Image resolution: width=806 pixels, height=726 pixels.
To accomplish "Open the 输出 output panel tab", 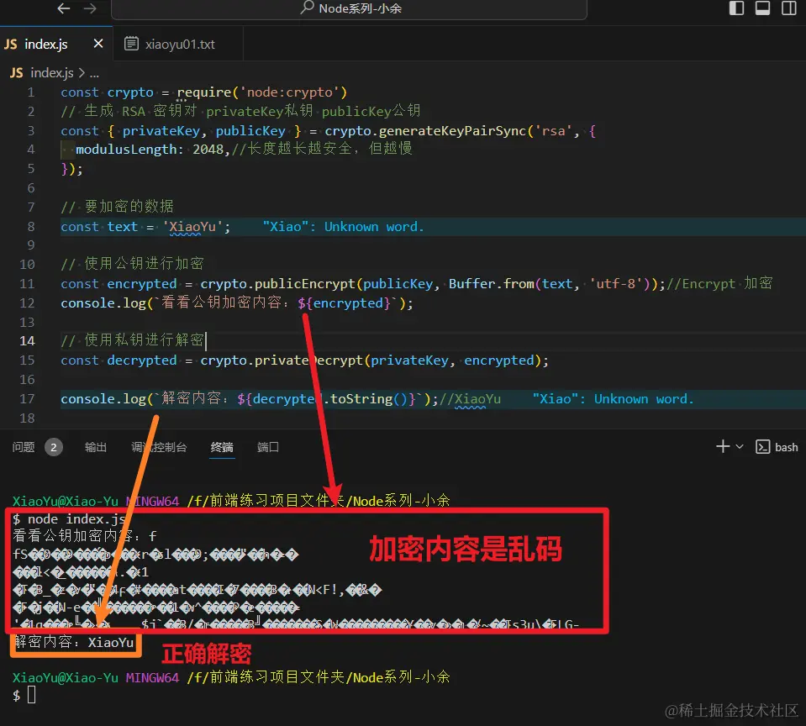I will tap(96, 447).
